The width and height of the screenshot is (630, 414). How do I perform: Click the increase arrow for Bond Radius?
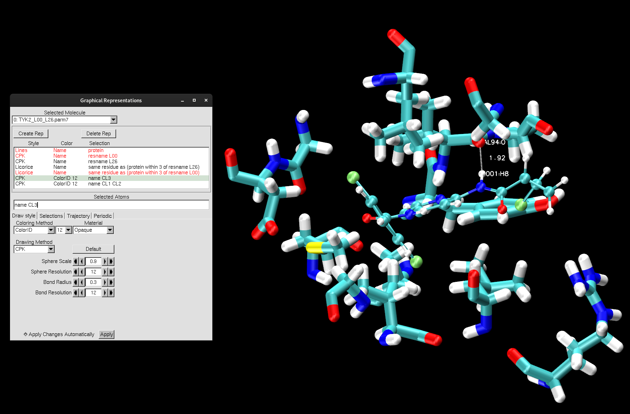pos(105,282)
